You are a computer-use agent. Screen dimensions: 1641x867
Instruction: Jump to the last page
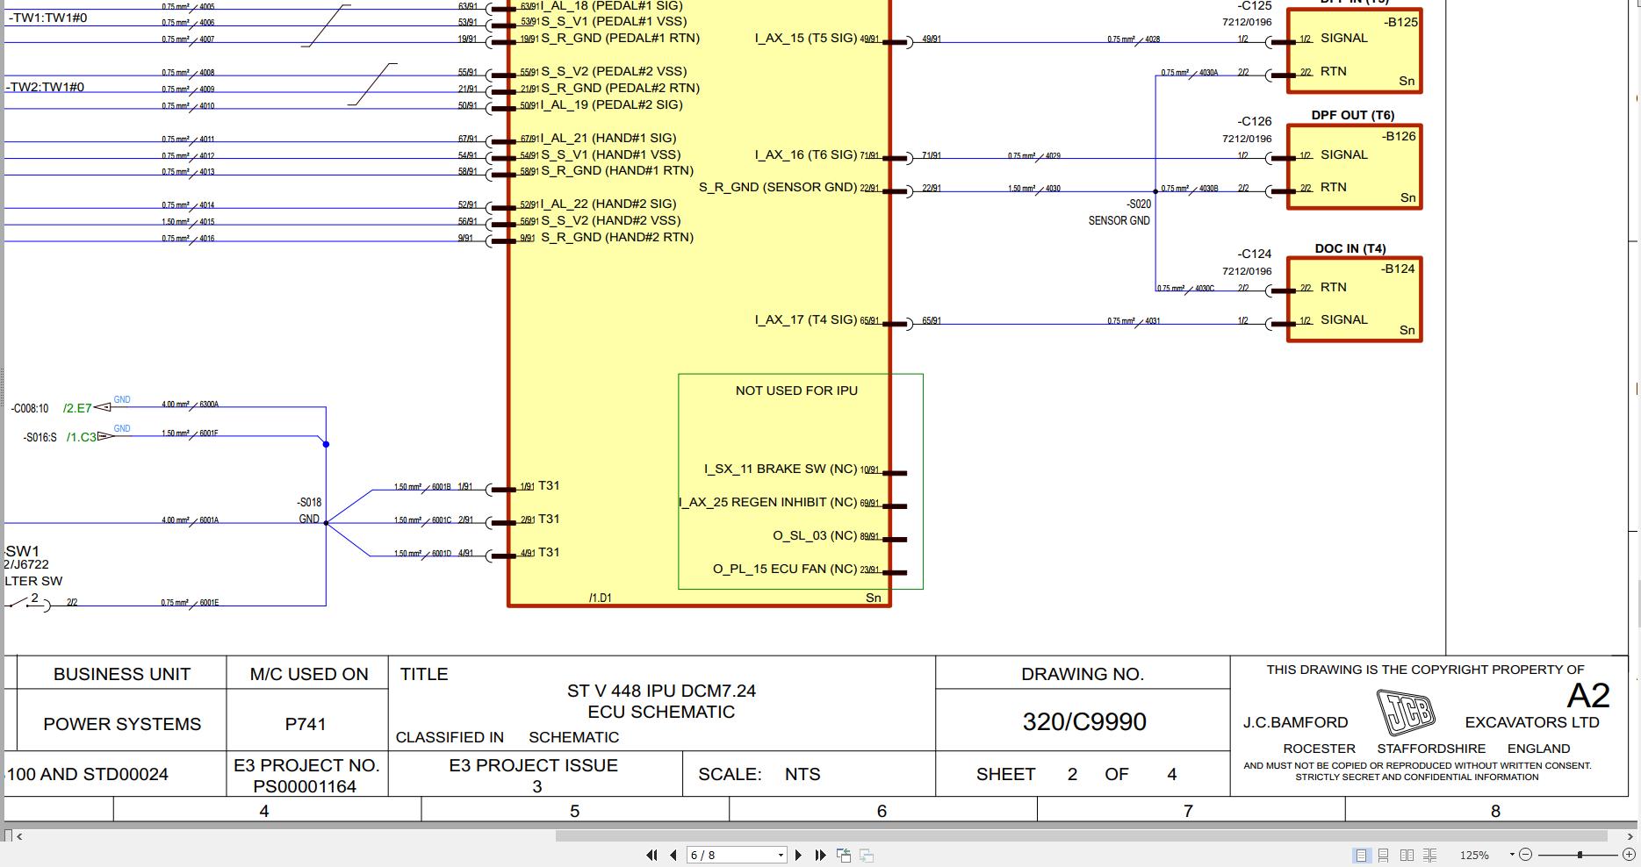[x=820, y=855]
